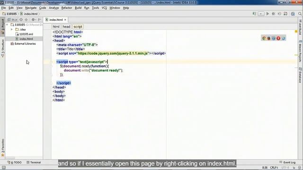Click the Debug toolbar icon
Screen dimensions: 303x170
(274, 14)
